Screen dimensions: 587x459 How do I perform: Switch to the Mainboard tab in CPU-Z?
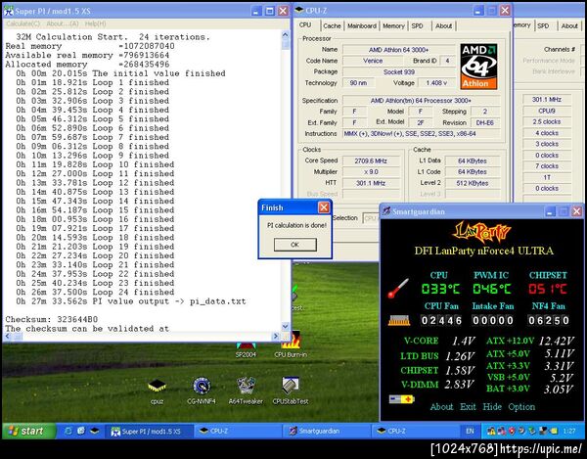coord(362,25)
